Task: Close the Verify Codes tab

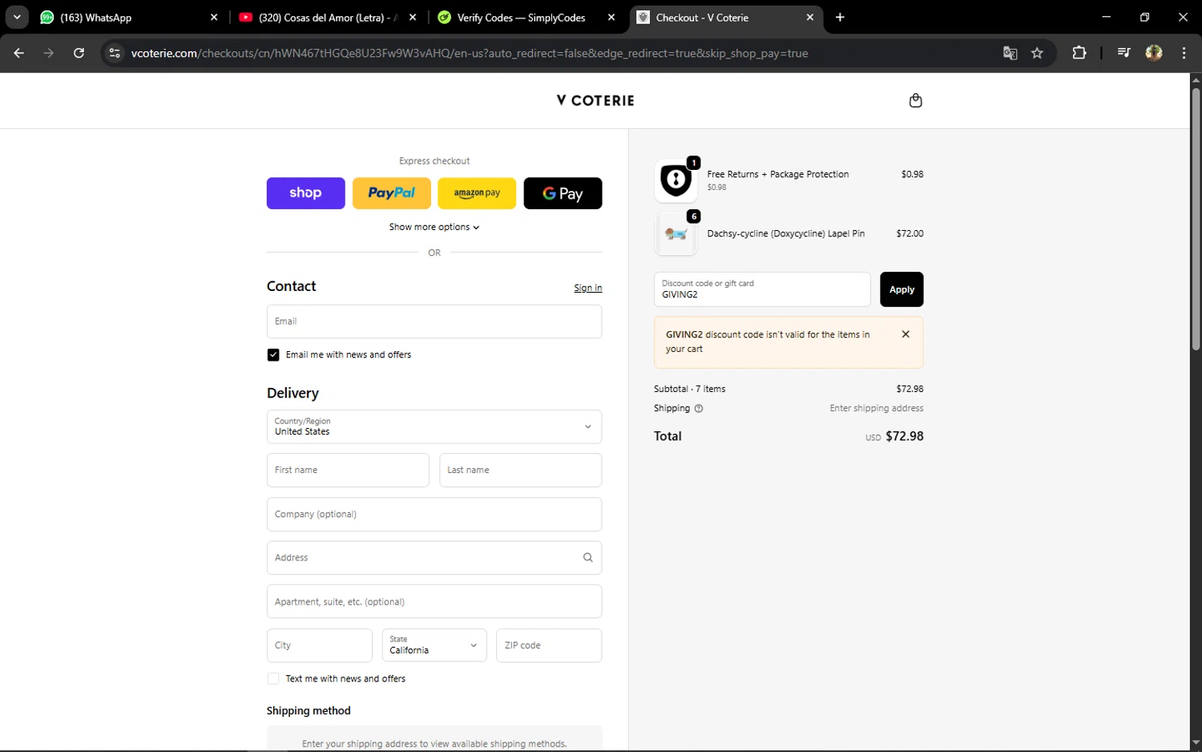Action: (x=611, y=17)
